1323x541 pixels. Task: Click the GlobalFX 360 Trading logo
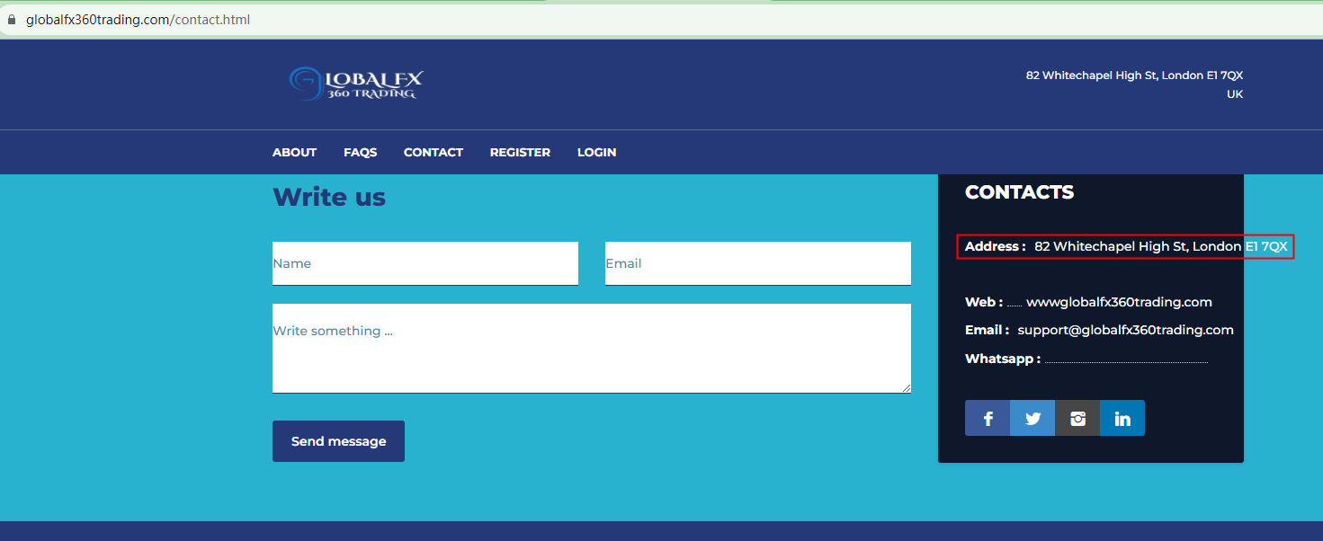pyautogui.click(x=355, y=84)
